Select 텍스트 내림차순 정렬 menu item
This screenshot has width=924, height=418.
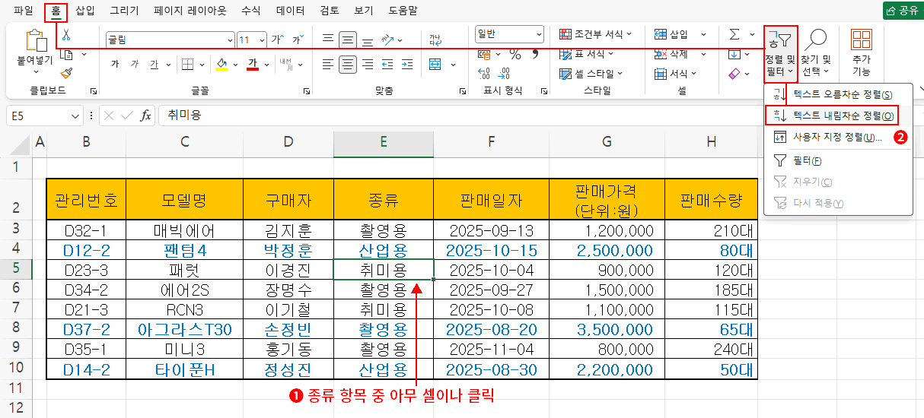tap(832, 116)
